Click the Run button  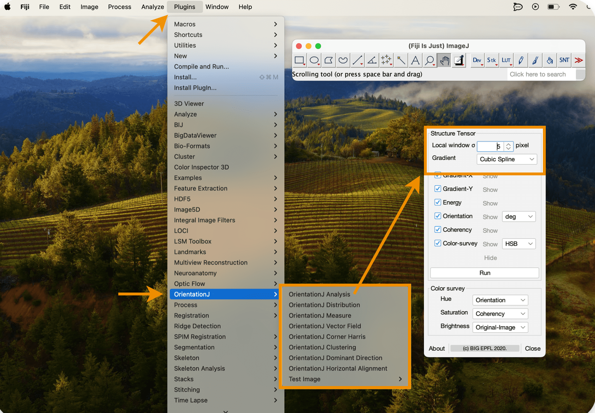[x=484, y=273]
